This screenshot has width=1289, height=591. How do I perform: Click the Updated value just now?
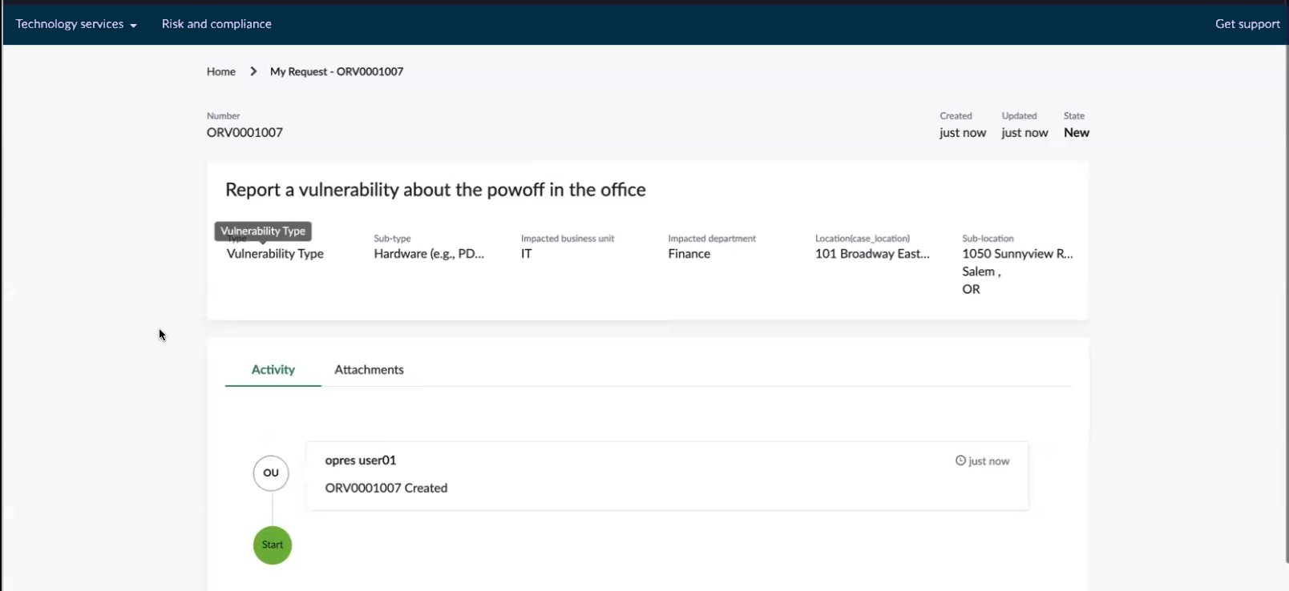(x=1024, y=132)
